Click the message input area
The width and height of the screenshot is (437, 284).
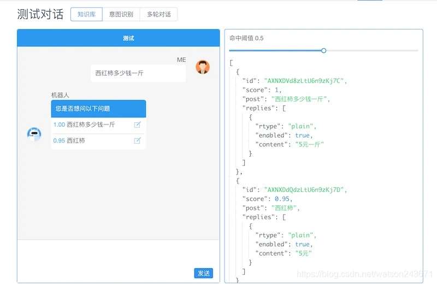(119, 253)
